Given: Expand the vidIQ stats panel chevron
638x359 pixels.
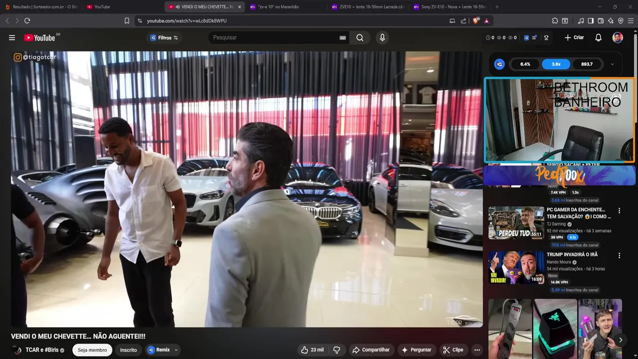Looking at the screenshot, I should (x=612, y=64).
